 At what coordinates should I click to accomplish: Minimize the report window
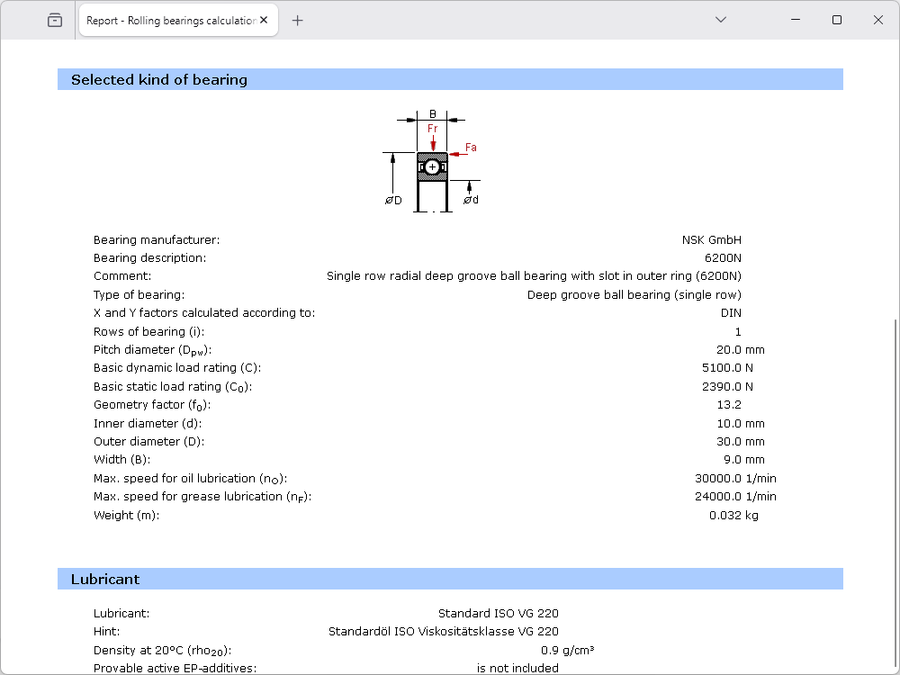795,20
